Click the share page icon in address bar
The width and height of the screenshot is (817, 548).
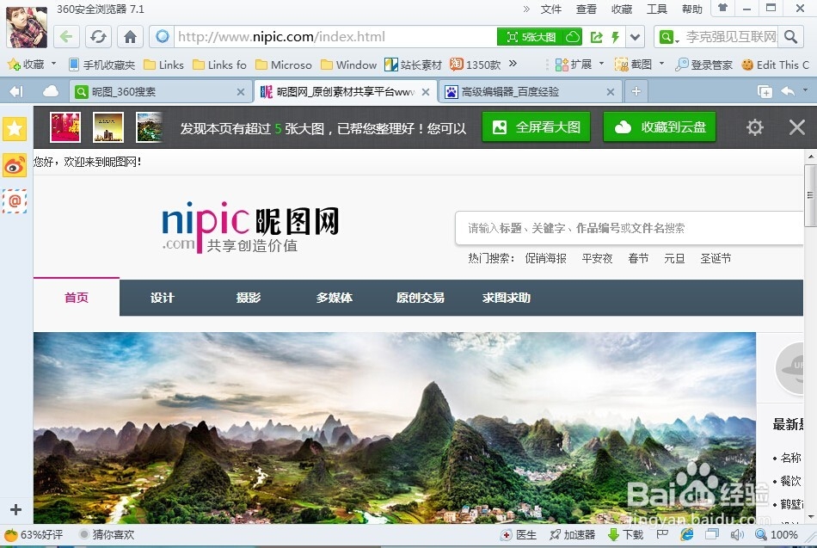(597, 37)
